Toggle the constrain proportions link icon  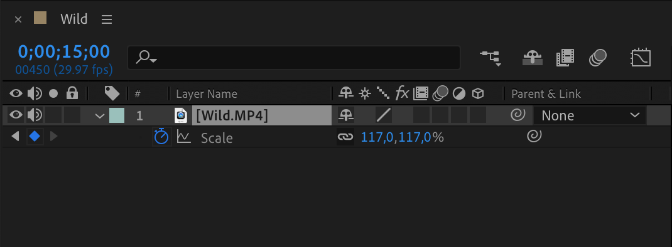[x=345, y=137]
